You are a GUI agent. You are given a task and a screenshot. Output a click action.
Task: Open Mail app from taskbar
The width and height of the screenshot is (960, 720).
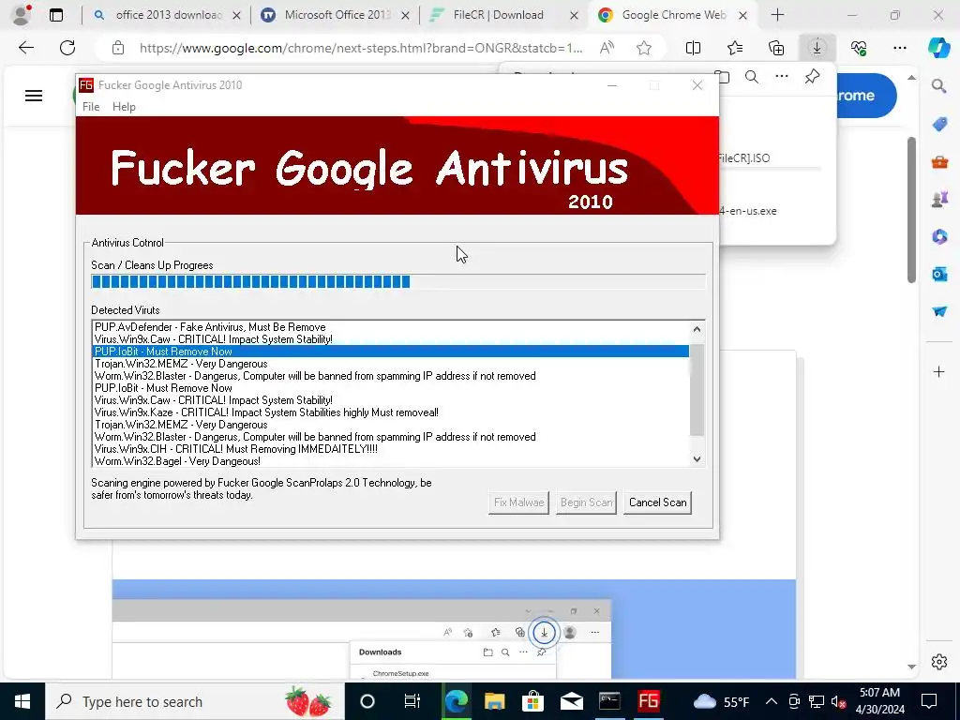[x=571, y=701]
